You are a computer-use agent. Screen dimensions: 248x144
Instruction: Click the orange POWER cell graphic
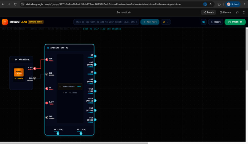(x=19, y=72)
